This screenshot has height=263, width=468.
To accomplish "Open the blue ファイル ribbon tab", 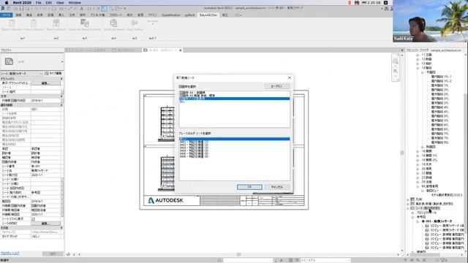I will tap(6, 15).
